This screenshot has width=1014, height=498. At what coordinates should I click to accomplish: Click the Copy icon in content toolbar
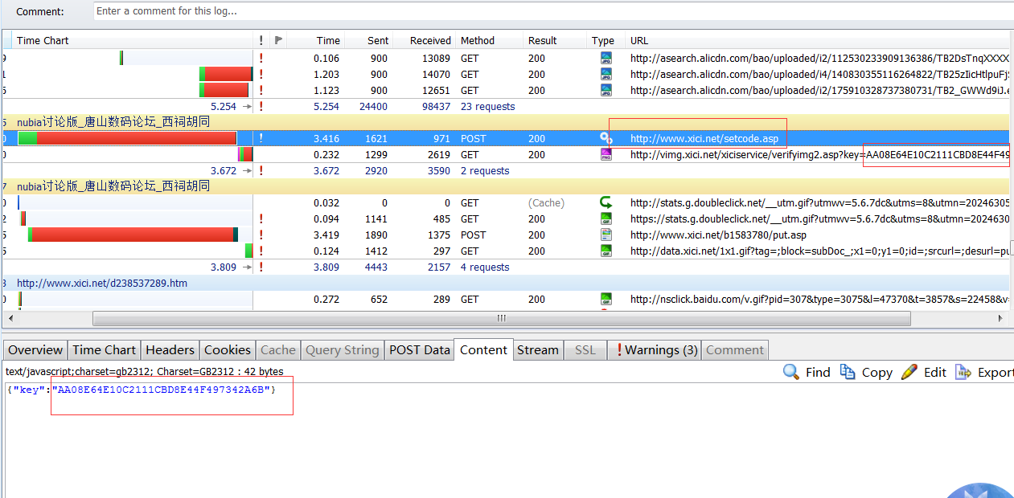coord(848,372)
